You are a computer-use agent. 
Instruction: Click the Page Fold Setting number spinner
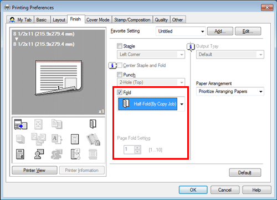[132, 149]
